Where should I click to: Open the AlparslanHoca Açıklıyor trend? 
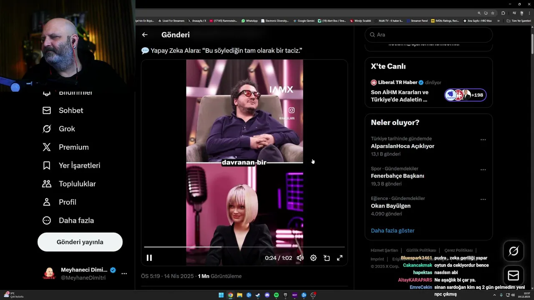(x=403, y=146)
